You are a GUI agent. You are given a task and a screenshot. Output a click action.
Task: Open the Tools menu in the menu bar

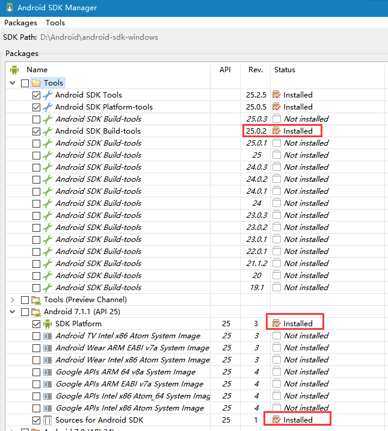55,22
